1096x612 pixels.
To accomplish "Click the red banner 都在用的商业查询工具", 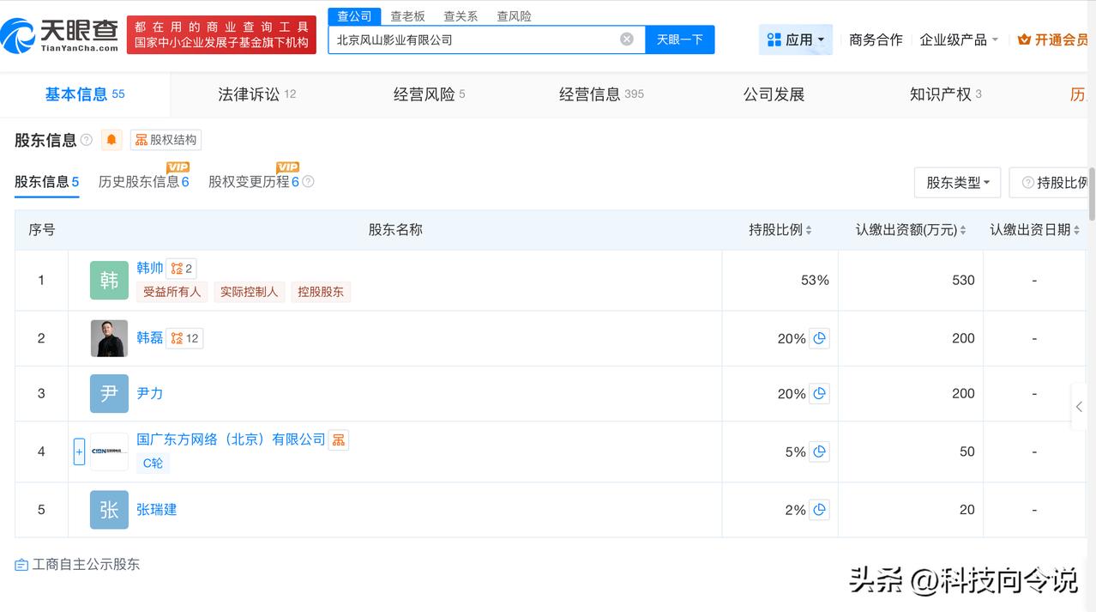I will tap(221, 34).
